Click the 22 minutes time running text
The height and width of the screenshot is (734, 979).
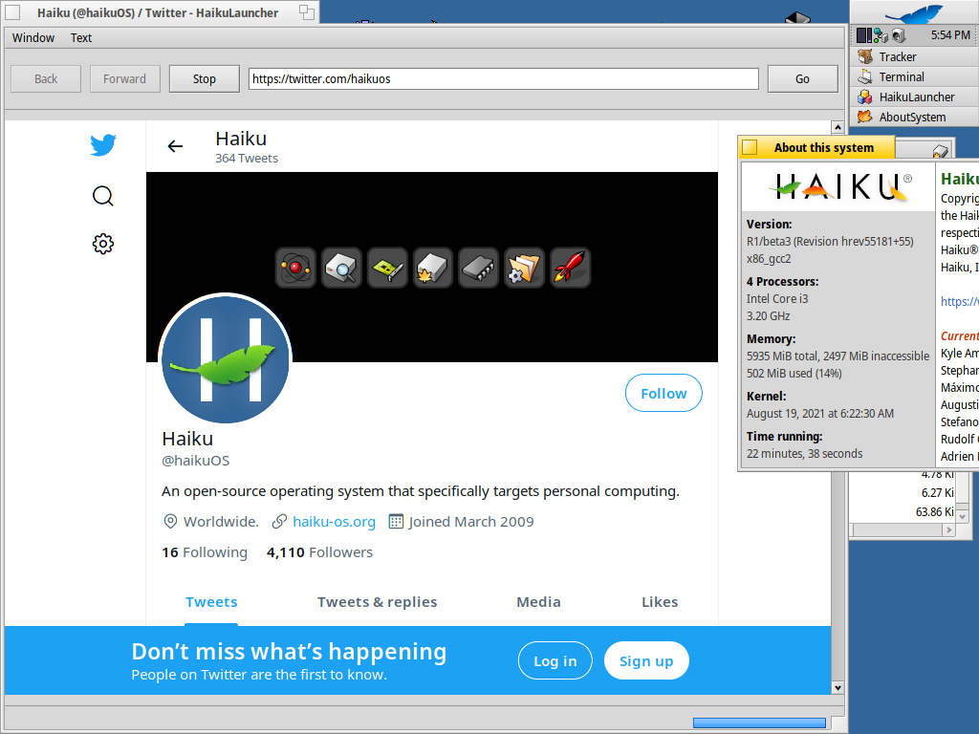pyautogui.click(x=804, y=454)
